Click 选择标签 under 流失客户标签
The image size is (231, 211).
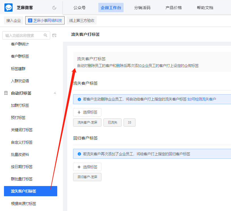pos(87,112)
